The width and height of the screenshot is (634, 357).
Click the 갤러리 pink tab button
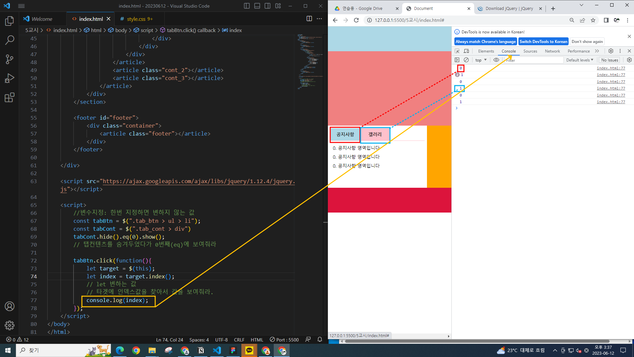coord(375,134)
